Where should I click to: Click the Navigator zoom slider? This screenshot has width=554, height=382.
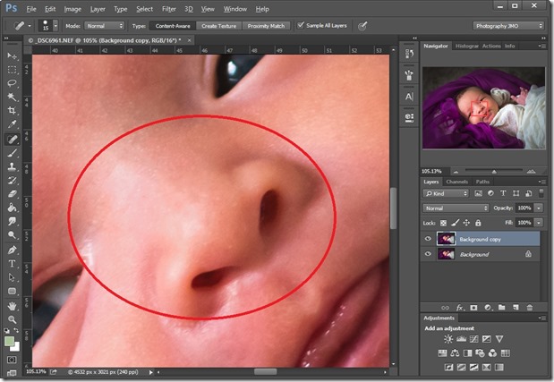click(494, 171)
